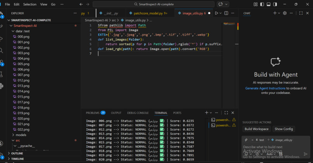Maximize the chat panel
Screen dimensions: 313x163
tap(301, 13)
